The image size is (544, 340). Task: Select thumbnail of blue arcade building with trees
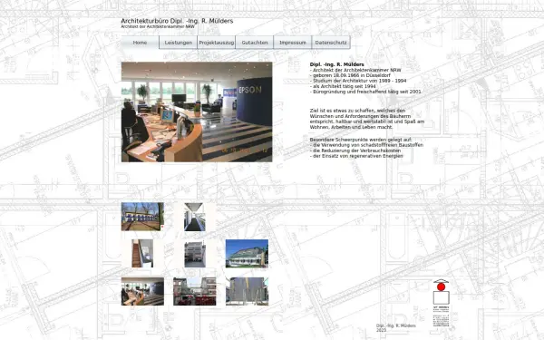click(142, 217)
